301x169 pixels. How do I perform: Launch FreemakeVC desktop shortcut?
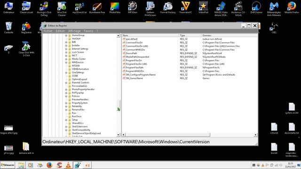click(186, 8)
